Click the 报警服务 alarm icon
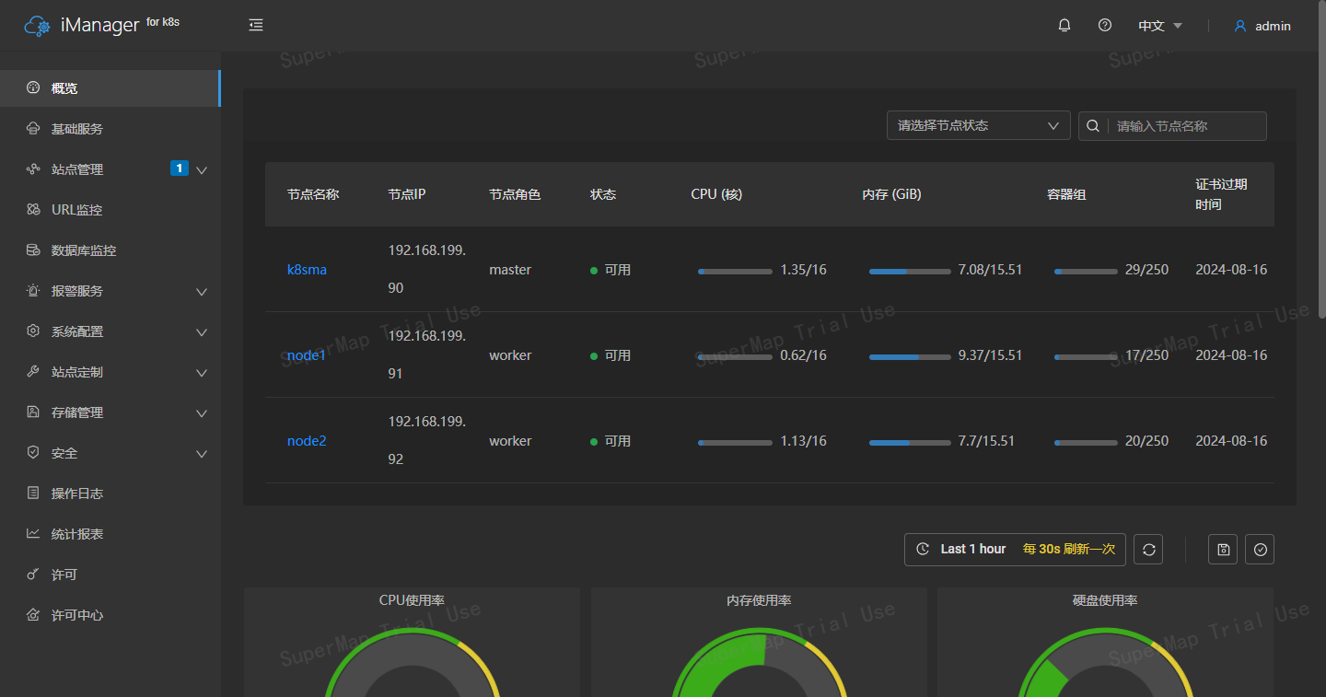 tap(33, 291)
